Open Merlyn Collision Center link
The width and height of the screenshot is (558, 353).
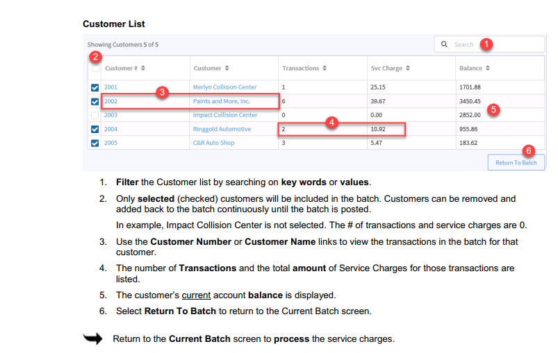(224, 87)
